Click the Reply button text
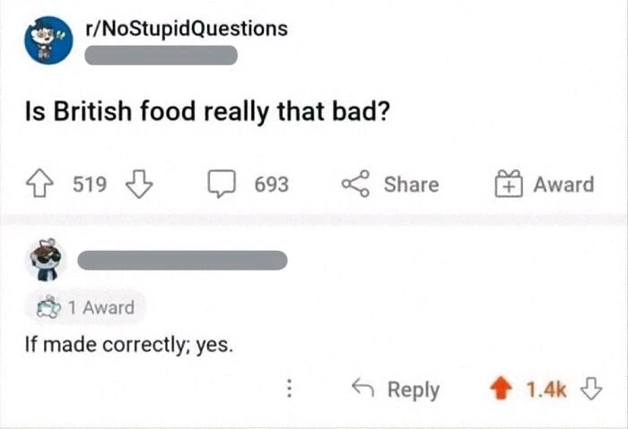The image size is (628, 429). pos(414,390)
